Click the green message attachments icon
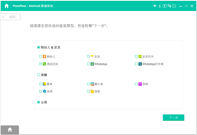197x135 pixels. pos(140,57)
